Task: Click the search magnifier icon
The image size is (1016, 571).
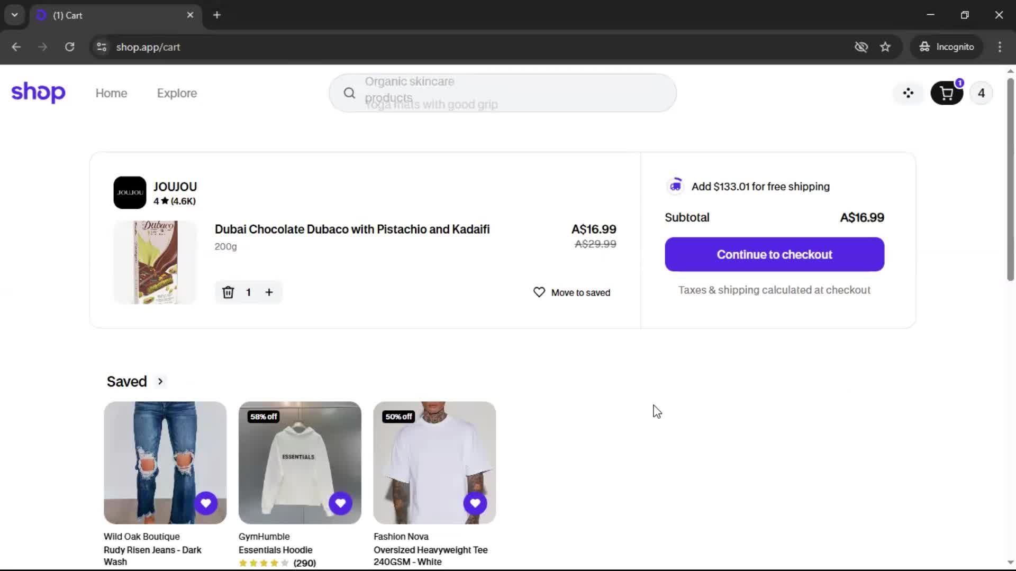Action: click(x=349, y=94)
